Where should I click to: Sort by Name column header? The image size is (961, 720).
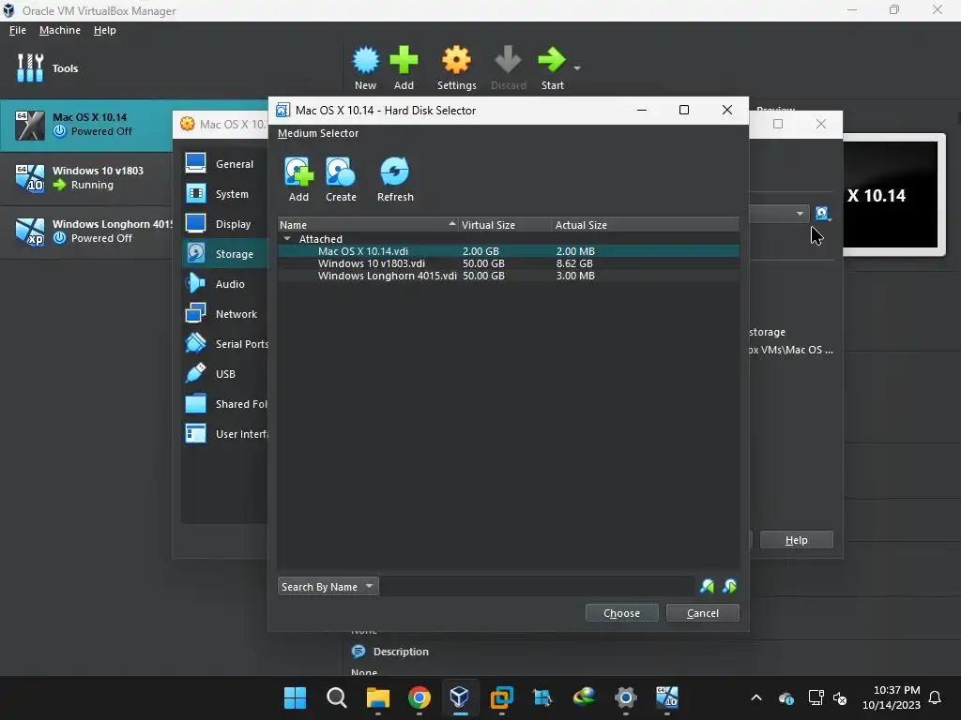368,225
